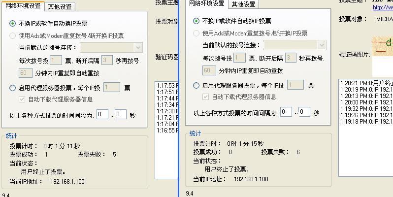This screenshot has height=197, width=393.
Task: Select 不换IP或软件自动换IP投票 radio in left window
Action: pyautogui.click(x=13, y=23)
